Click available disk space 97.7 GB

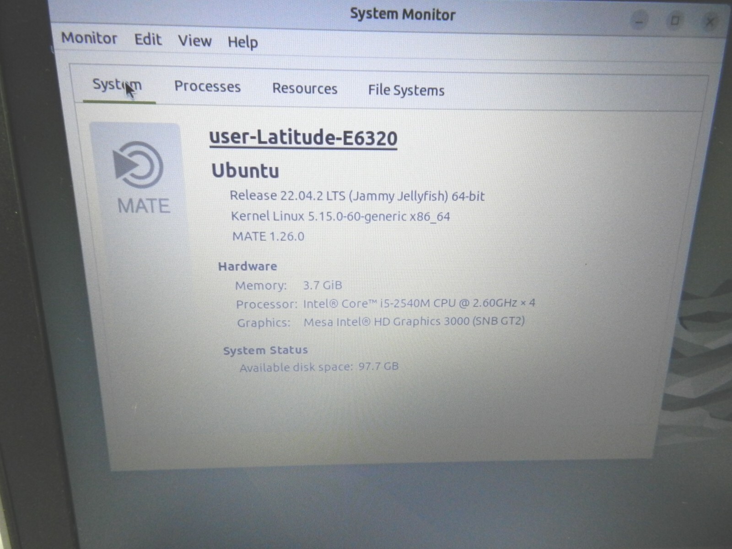click(319, 367)
